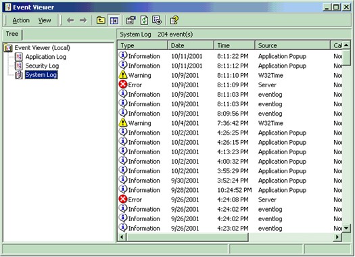355x257 pixels.
Task: Click the Help toolbar icon
Action: (x=174, y=20)
